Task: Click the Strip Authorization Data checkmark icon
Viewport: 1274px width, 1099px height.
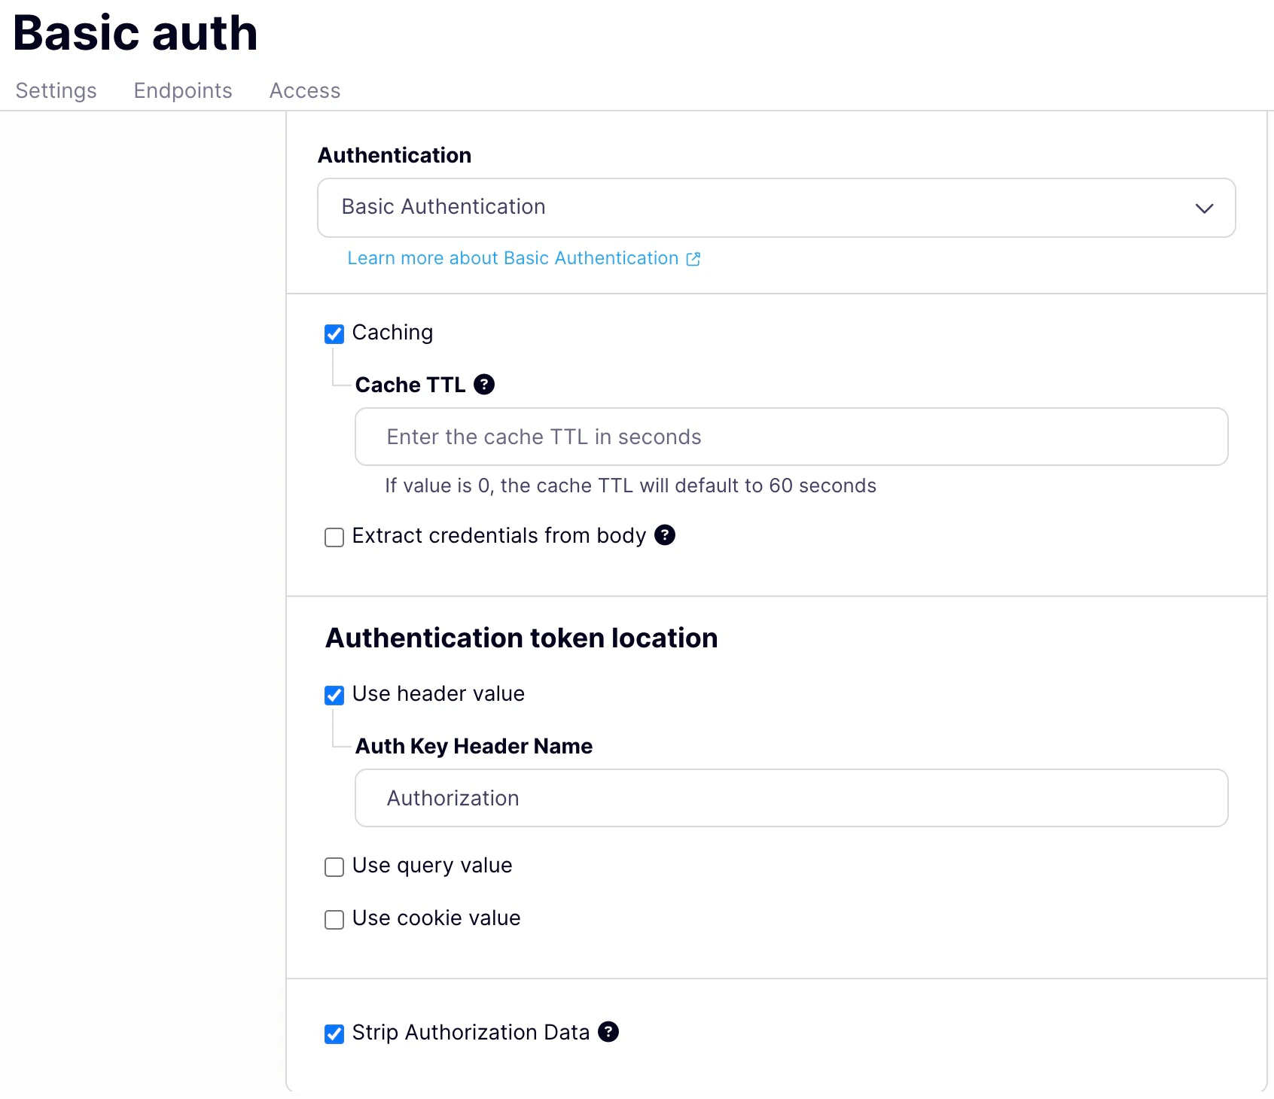Action: [x=334, y=1034]
